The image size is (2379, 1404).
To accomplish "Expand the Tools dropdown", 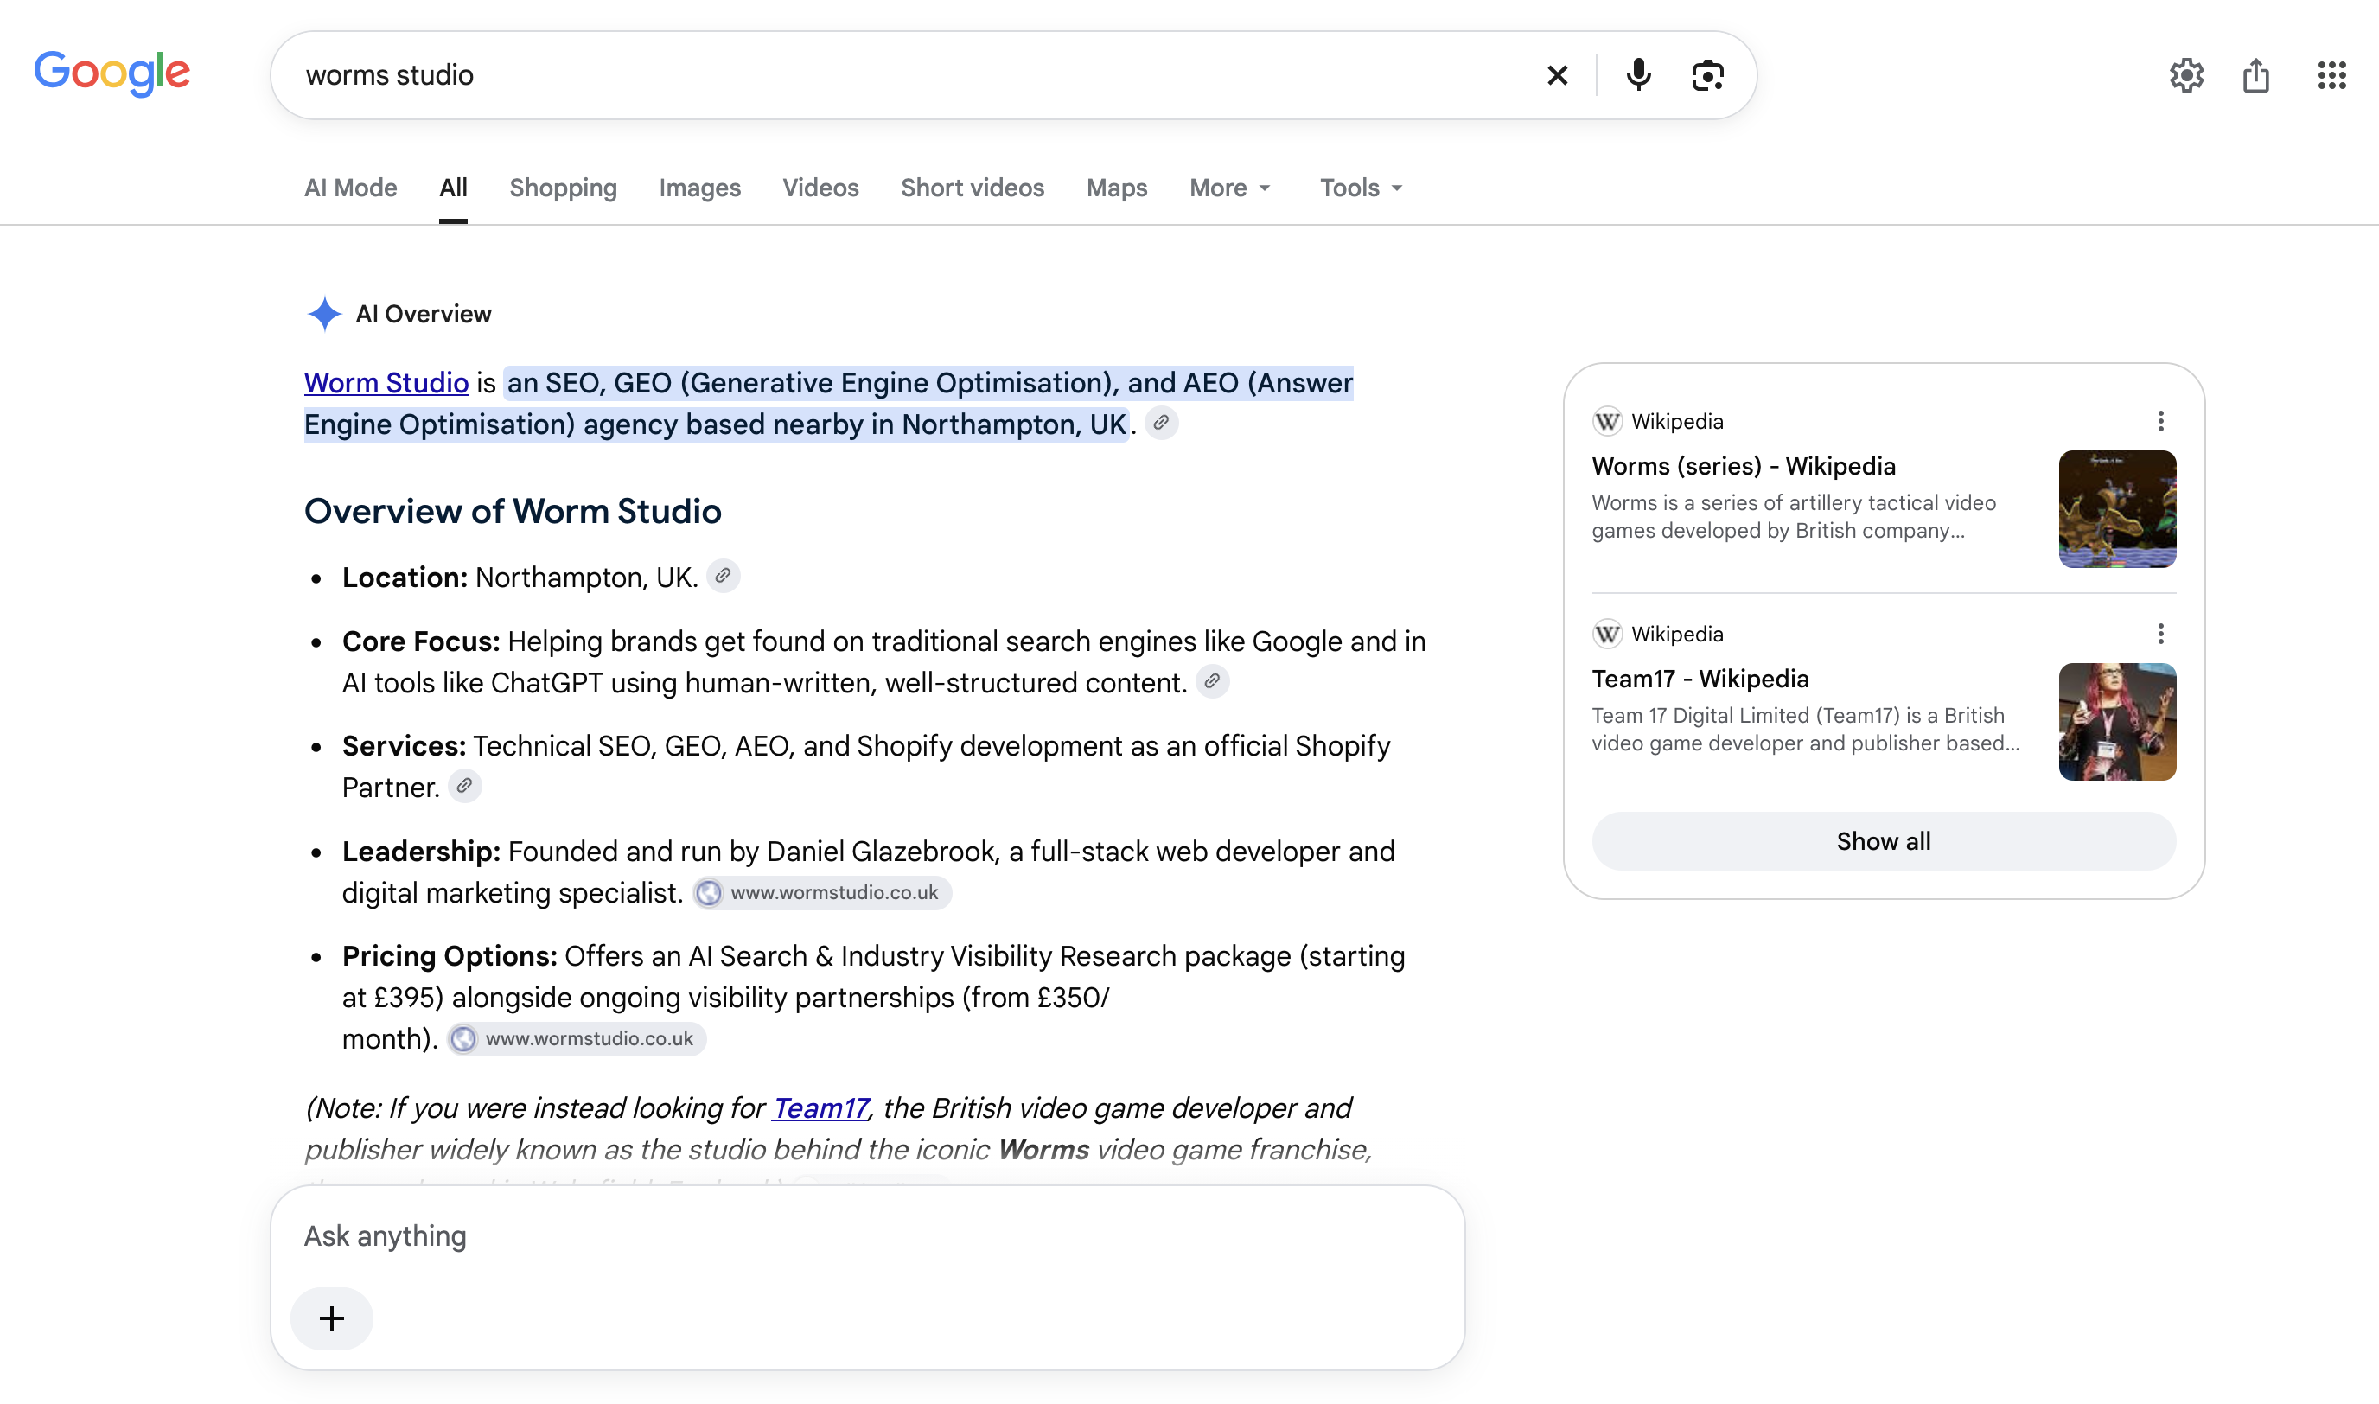I will (1362, 188).
